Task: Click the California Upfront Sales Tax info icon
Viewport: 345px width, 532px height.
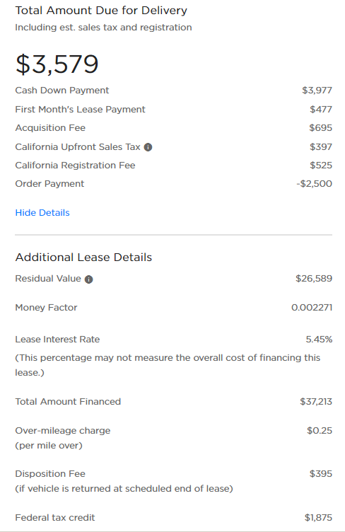Action: [148, 147]
